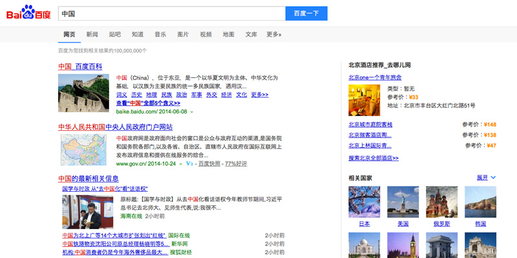Open the 美国 country link
The height and width of the screenshot is (258, 517).
point(403,224)
